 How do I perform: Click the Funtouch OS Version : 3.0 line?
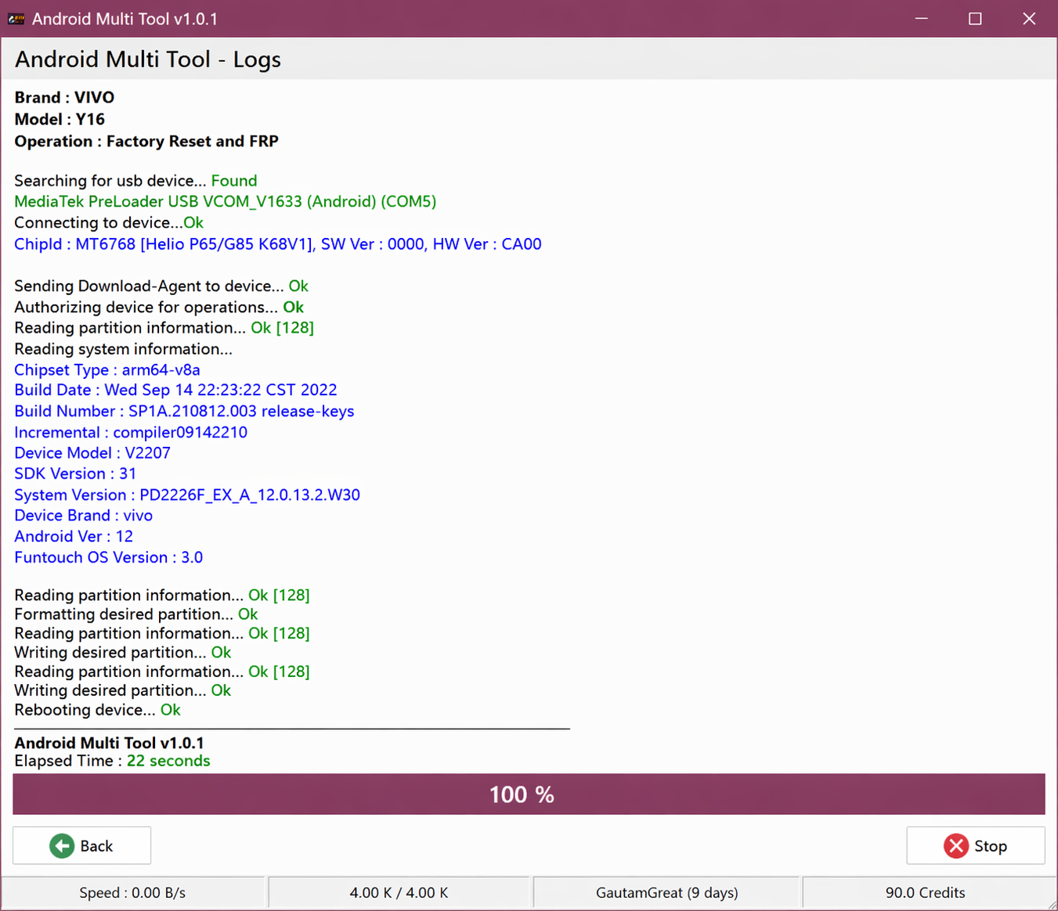point(109,558)
